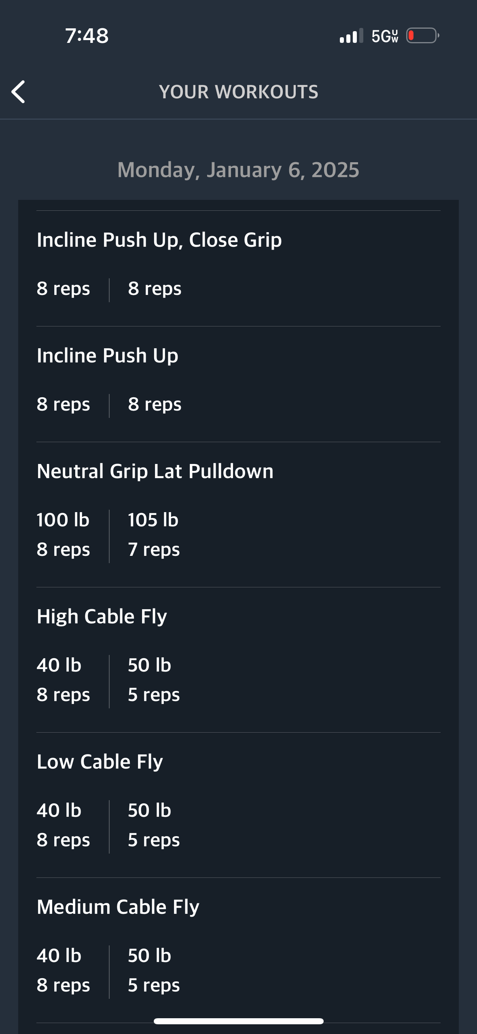Screen dimensions: 477x1034
Task: Open the High Cable Fly exercise
Action: [238, 659]
